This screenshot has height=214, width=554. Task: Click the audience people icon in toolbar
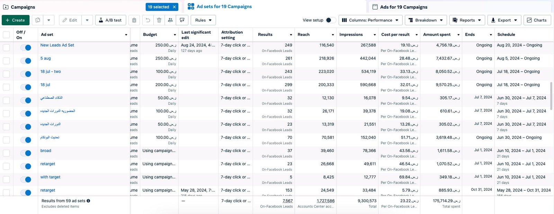(x=170, y=20)
